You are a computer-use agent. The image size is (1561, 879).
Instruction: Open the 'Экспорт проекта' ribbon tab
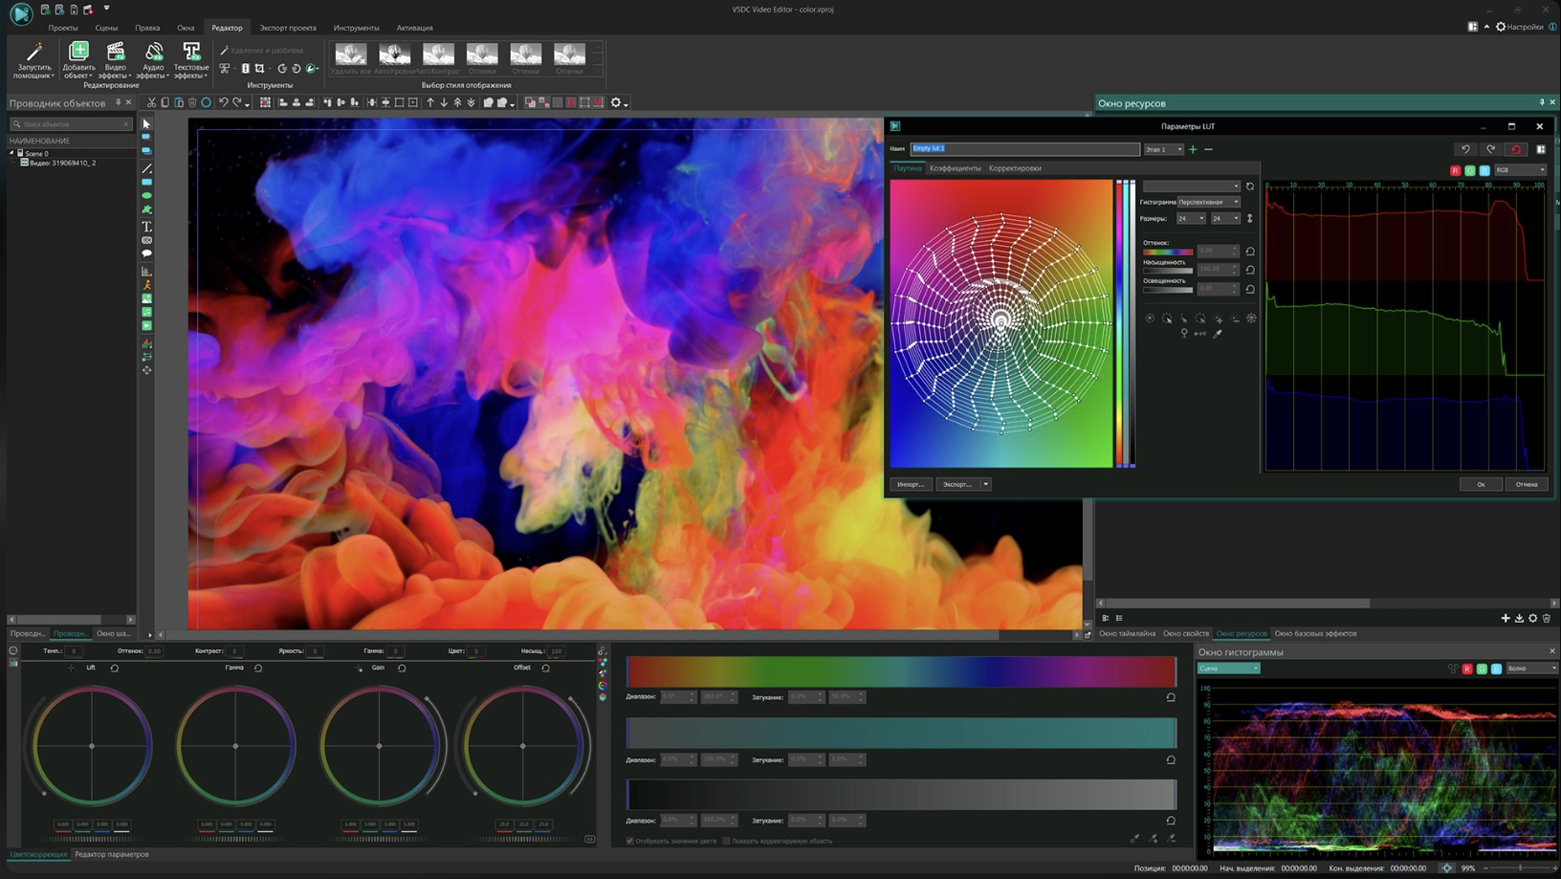click(288, 28)
